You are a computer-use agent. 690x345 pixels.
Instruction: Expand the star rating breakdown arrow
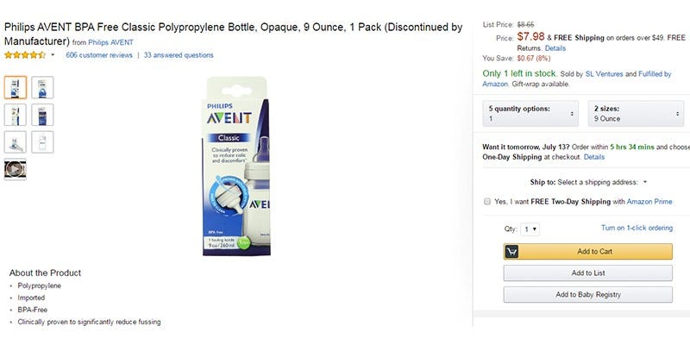[53, 55]
